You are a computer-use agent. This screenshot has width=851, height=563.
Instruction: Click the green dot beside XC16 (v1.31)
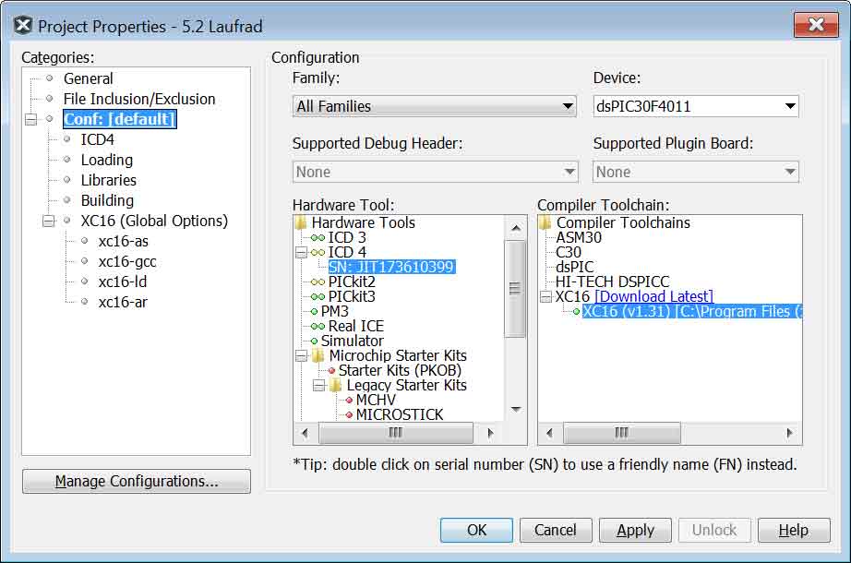point(576,312)
